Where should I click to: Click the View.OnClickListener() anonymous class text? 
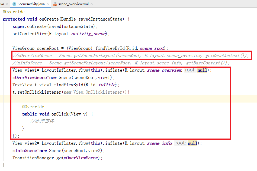[x=100, y=92]
